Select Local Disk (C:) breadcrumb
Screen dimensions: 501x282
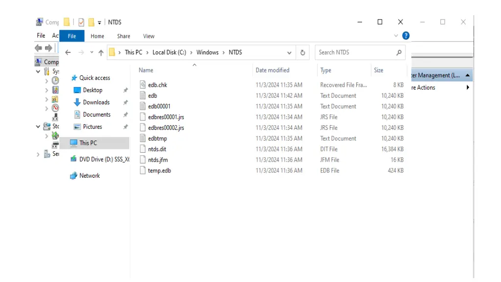point(169,52)
